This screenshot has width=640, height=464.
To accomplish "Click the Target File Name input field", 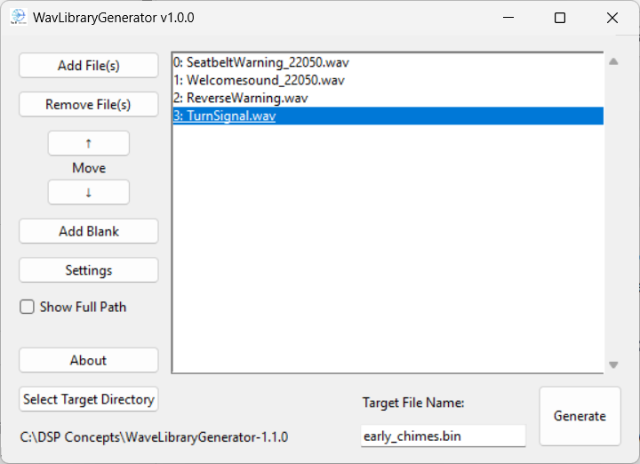I will (443, 436).
